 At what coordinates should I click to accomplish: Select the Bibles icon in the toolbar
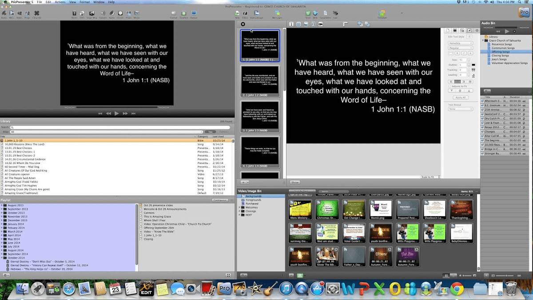click(74, 13)
